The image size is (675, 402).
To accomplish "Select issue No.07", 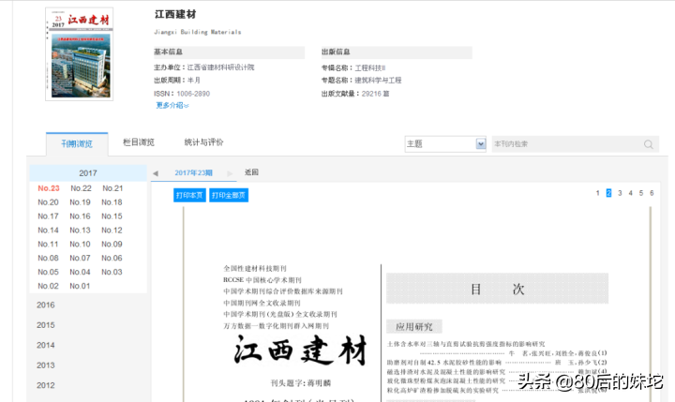I will (80, 258).
